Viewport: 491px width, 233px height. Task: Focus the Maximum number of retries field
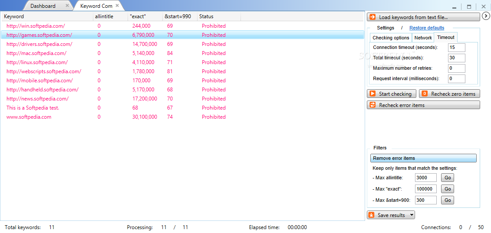tap(457, 68)
